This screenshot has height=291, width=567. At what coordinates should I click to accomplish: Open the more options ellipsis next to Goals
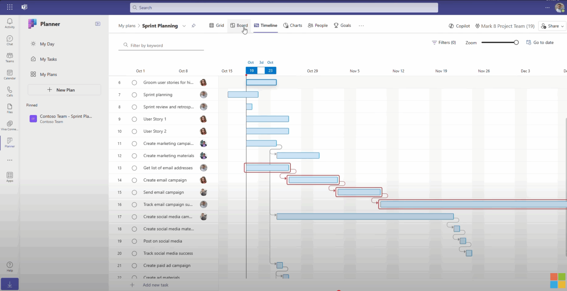[361, 25]
